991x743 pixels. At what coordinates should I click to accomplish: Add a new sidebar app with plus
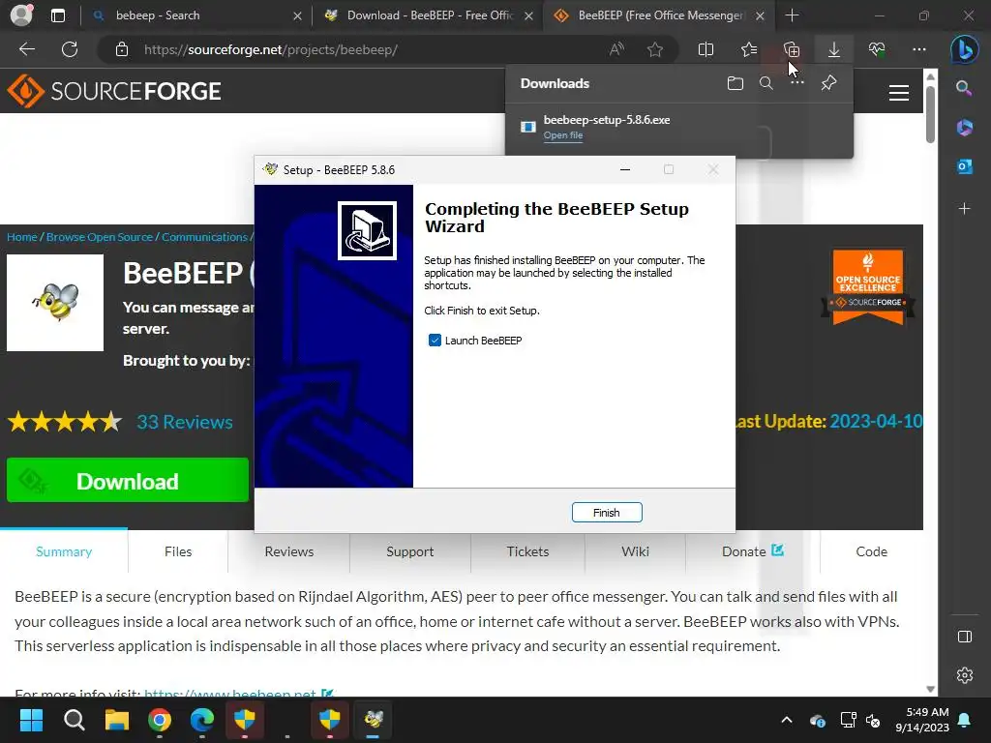coord(965,209)
